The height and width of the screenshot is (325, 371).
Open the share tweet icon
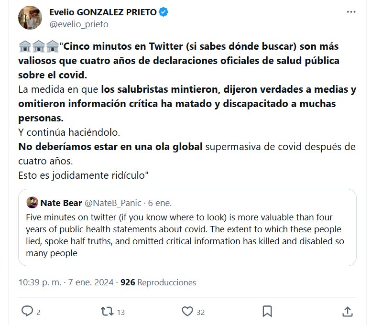tap(349, 312)
